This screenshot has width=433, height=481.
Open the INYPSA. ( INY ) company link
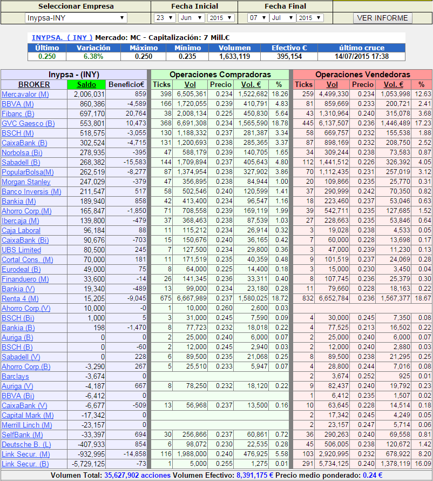click(62, 38)
